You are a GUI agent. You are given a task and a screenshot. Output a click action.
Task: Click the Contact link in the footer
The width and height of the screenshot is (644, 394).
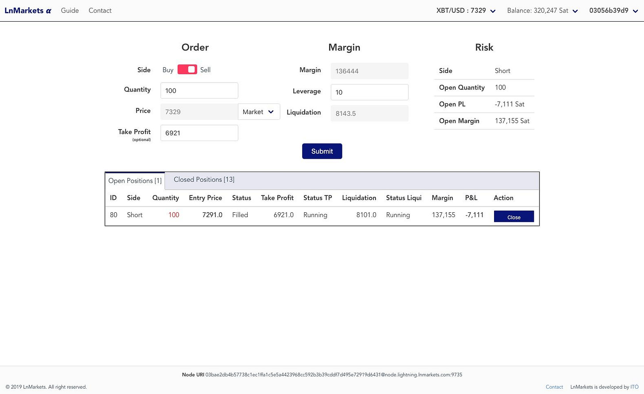pos(554,386)
